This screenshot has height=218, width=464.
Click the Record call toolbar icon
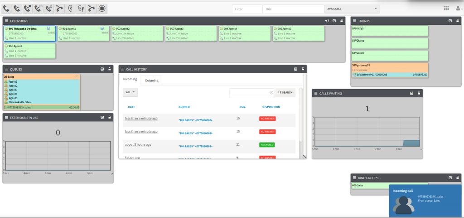click(x=102, y=9)
